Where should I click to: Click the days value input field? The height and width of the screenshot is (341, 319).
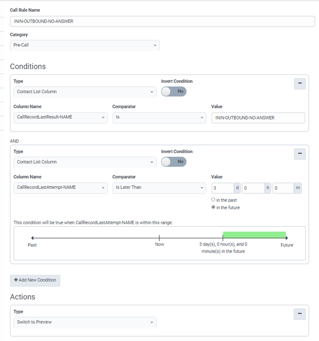(223, 188)
